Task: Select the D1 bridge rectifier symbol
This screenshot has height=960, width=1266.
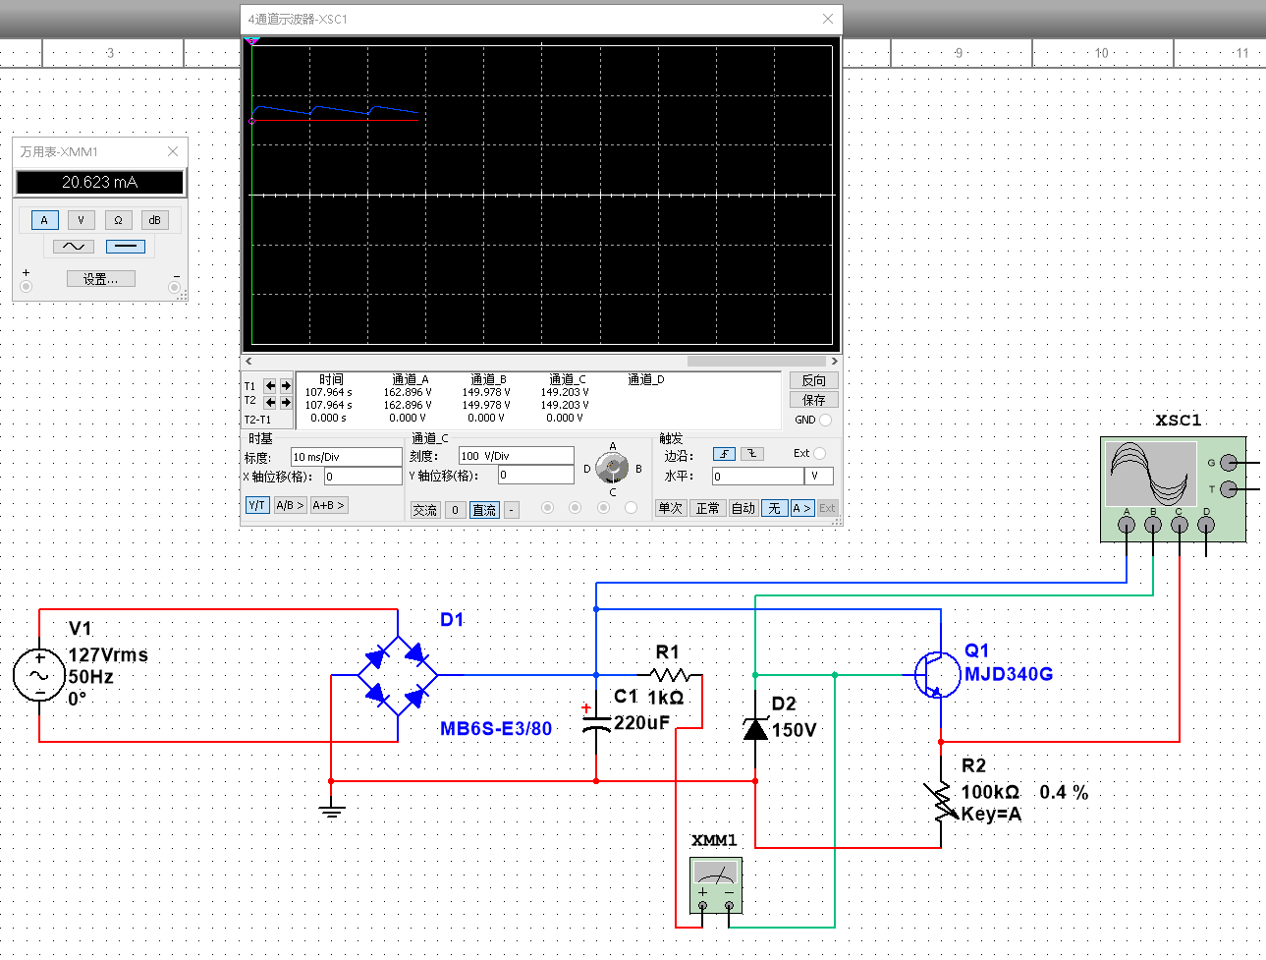Action: (397, 675)
